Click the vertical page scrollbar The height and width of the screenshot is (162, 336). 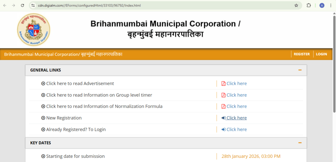point(334,65)
